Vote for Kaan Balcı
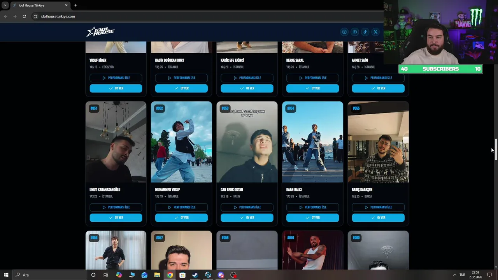 tap(312, 218)
